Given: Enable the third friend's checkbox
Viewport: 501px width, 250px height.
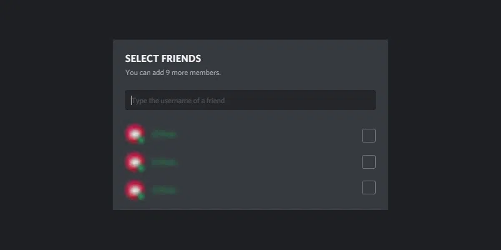Looking at the screenshot, I should click(369, 187).
